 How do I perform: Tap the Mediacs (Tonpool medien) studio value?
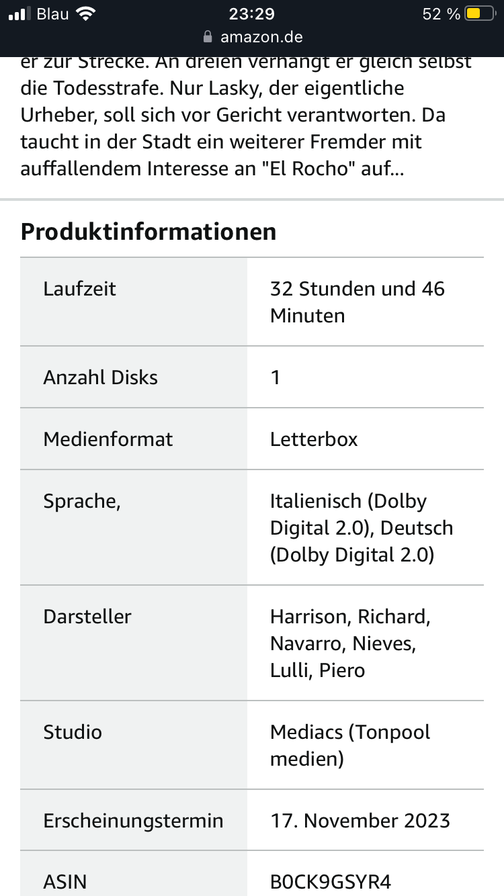(x=350, y=746)
